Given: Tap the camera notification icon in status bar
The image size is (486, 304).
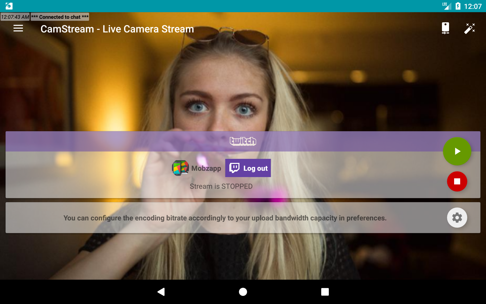Looking at the screenshot, I should [x=9, y=6].
